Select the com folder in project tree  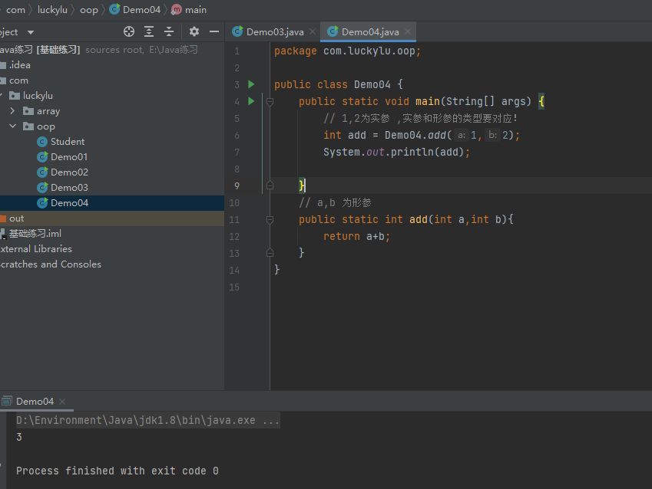(x=18, y=80)
